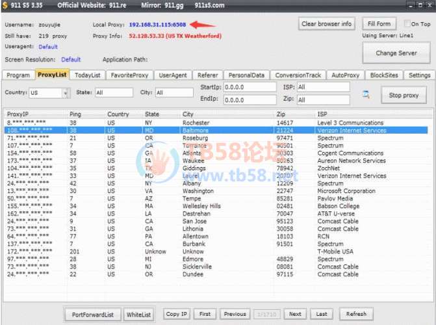The image size is (436, 325).
Task: Select the Allentown RCN row
Action: coord(216,236)
